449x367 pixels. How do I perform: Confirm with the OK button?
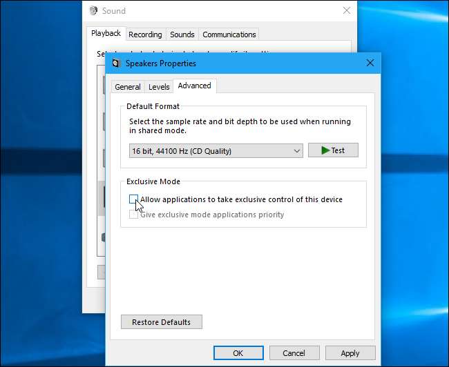238,353
